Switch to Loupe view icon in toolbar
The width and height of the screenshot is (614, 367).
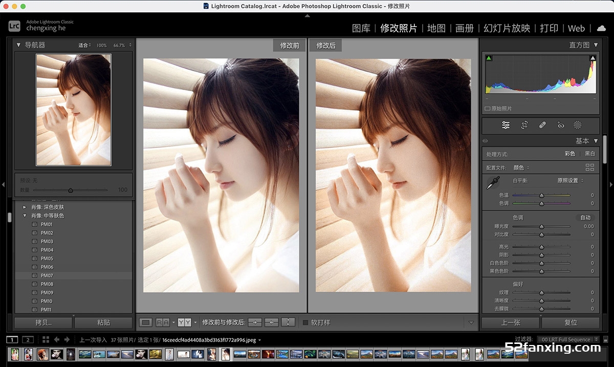tap(146, 322)
